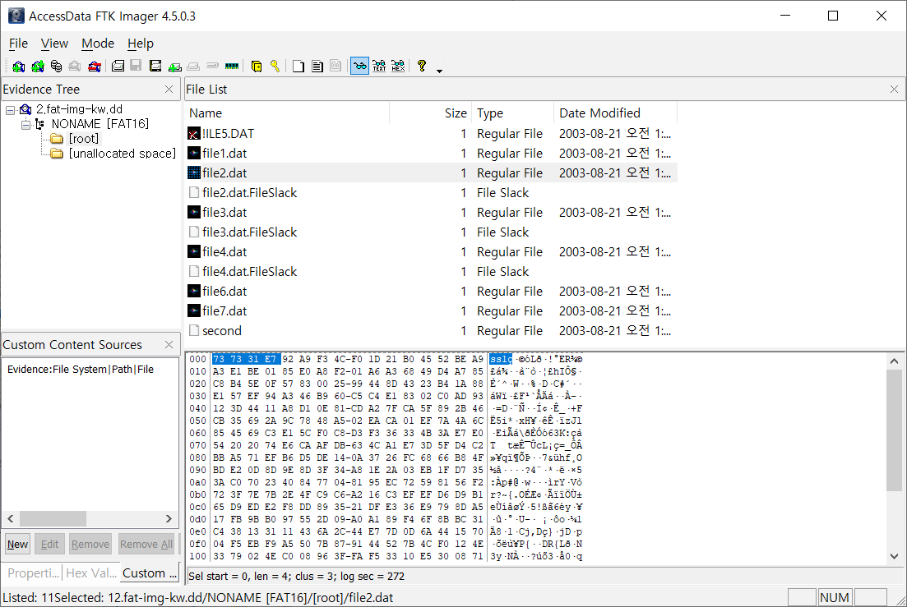The image size is (907, 607).
Task: Open the Mode menu
Action: (98, 44)
